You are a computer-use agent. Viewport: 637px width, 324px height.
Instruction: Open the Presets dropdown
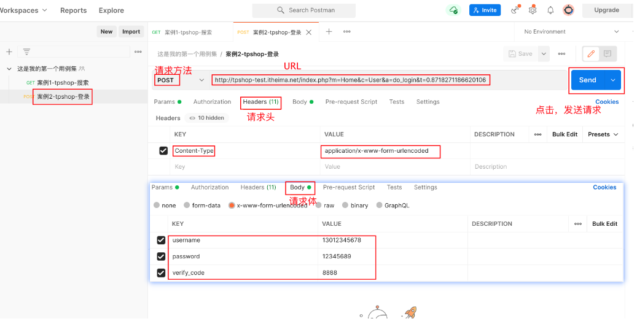(603, 134)
